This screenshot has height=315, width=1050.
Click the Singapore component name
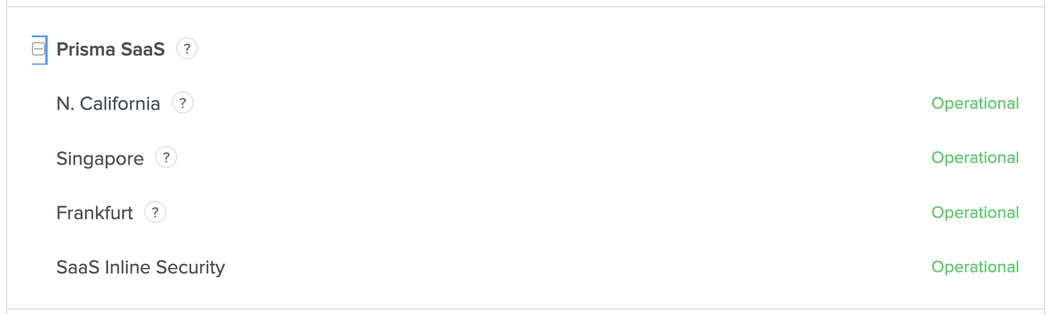pos(100,159)
